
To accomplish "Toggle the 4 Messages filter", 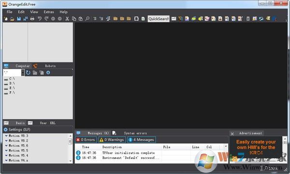I will [x=142, y=140].
